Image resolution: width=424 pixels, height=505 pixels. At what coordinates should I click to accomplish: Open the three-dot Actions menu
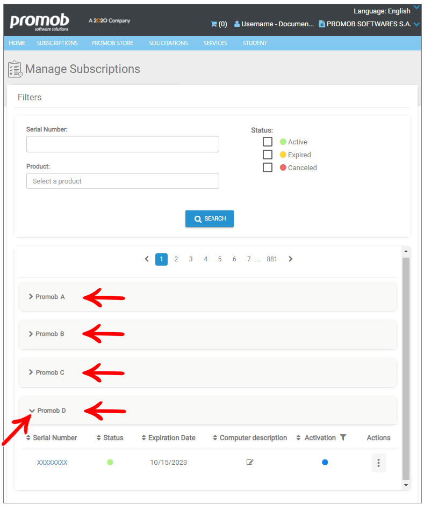pos(378,463)
